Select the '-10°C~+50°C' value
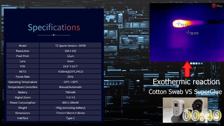Screen dimensions: 224x126 tap(70, 82)
